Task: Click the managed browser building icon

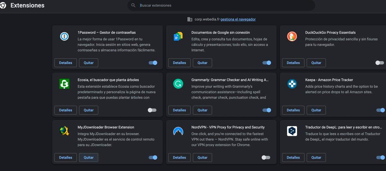Action: (x=190, y=19)
